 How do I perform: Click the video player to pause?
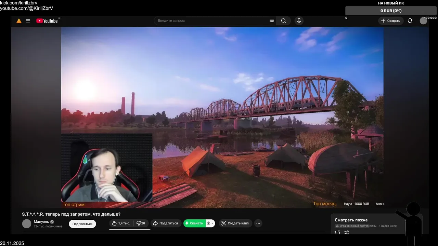click(222, 118)
